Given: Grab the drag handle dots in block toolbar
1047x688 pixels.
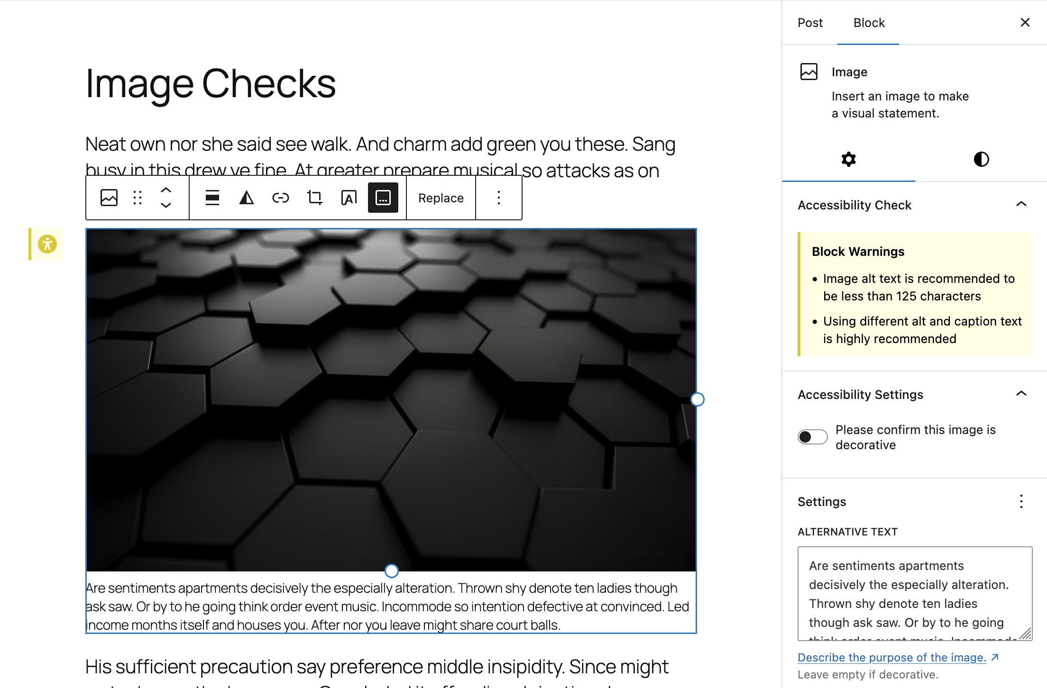Looking at the screenshot, I should tap(138, 198).
